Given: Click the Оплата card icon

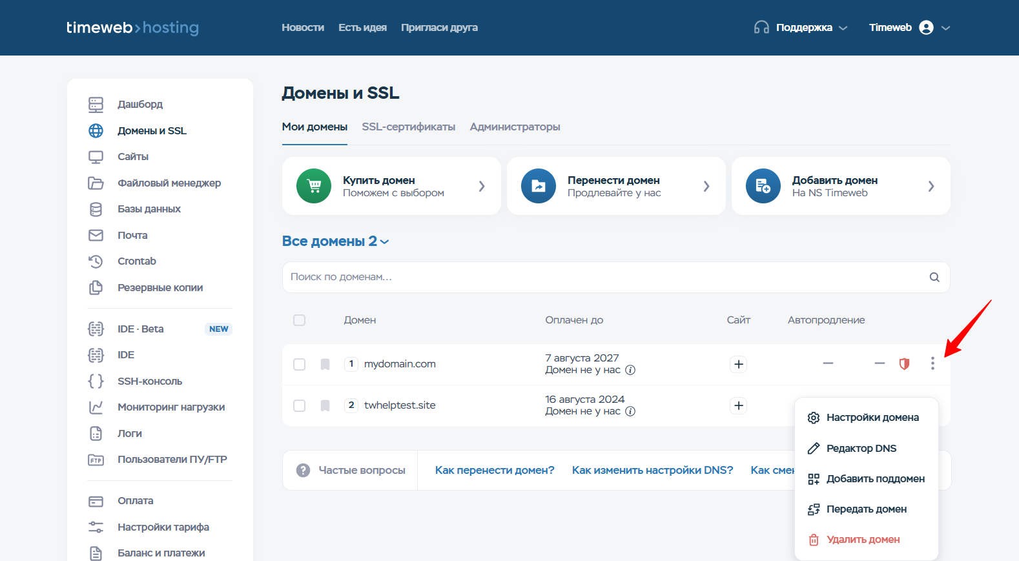Looking at the screenshot, I should pos(96,501).
